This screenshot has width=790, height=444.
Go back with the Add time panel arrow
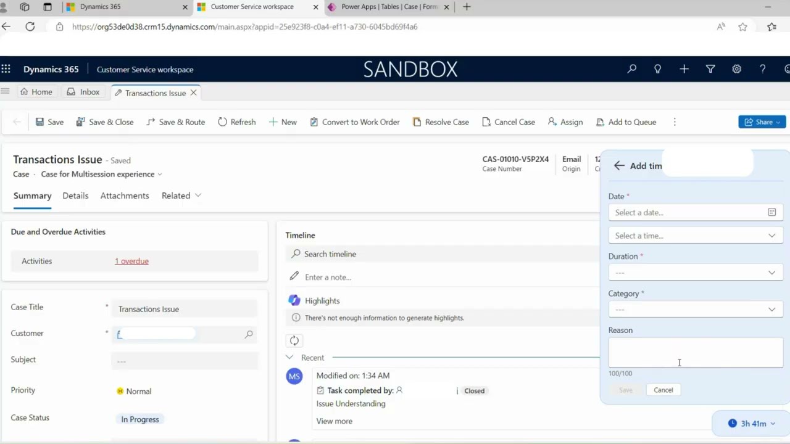(x=619, y=165)
